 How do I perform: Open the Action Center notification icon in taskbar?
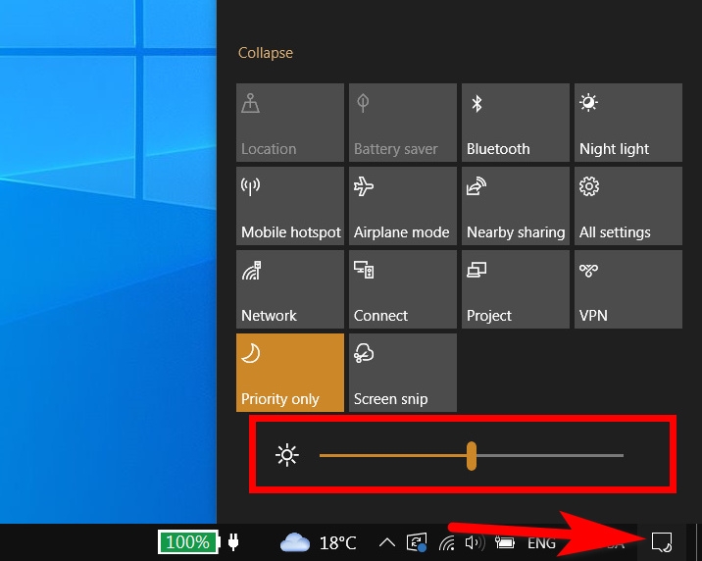pos(661,542)
